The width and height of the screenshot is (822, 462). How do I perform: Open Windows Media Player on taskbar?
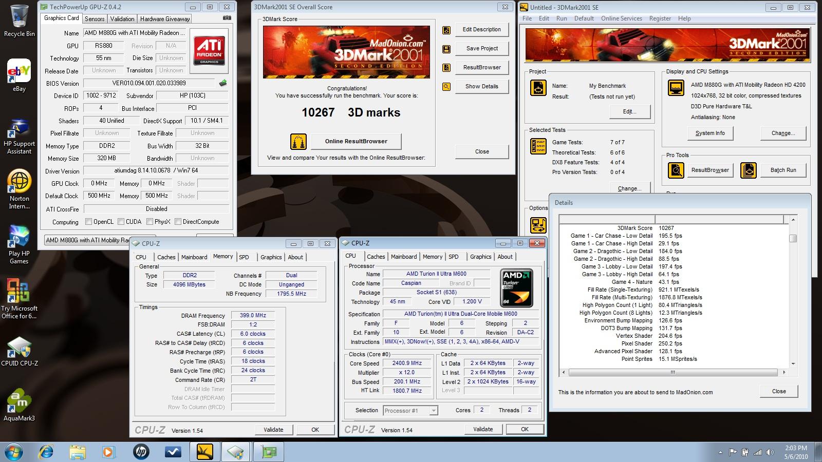108,452
